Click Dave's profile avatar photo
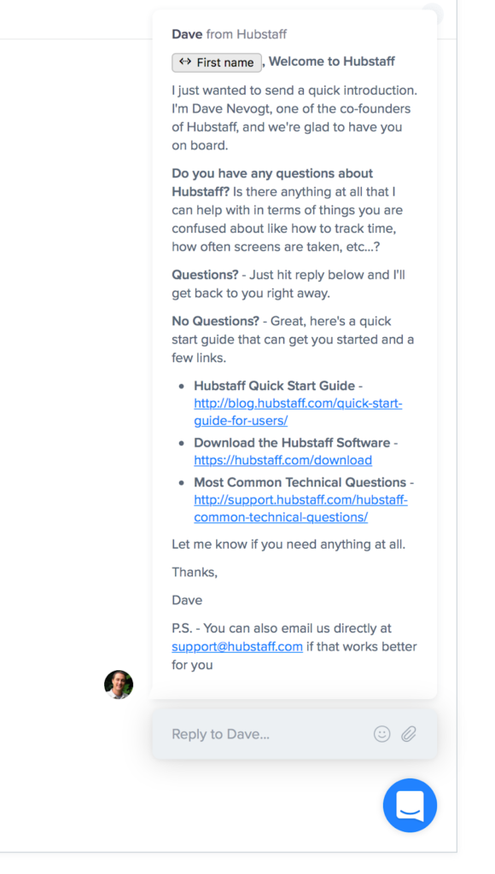Viewport: 495px width, 874px height. click(119, 685)
